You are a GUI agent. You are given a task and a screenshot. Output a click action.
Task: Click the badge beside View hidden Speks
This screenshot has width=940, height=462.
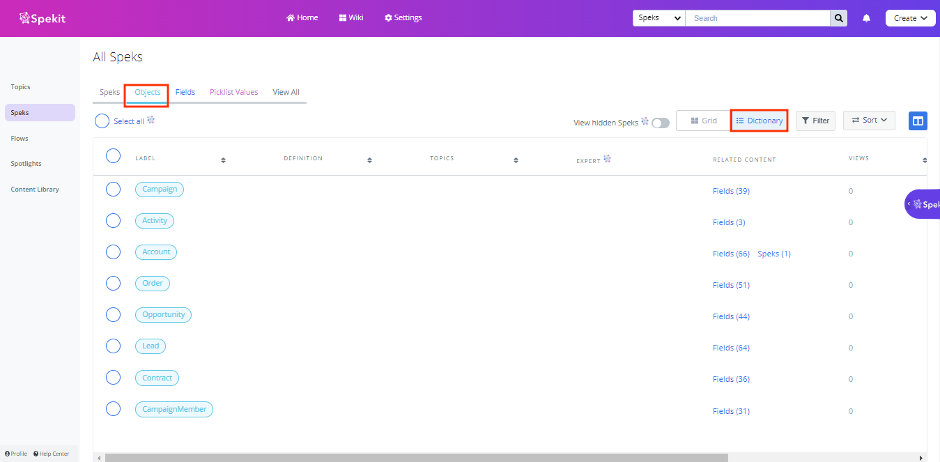coord(645,121)
